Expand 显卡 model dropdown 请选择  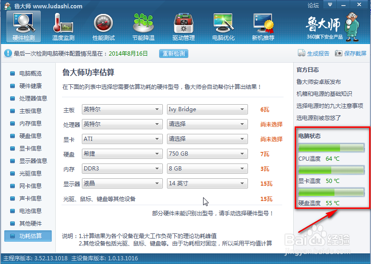[x=207, y=139]
